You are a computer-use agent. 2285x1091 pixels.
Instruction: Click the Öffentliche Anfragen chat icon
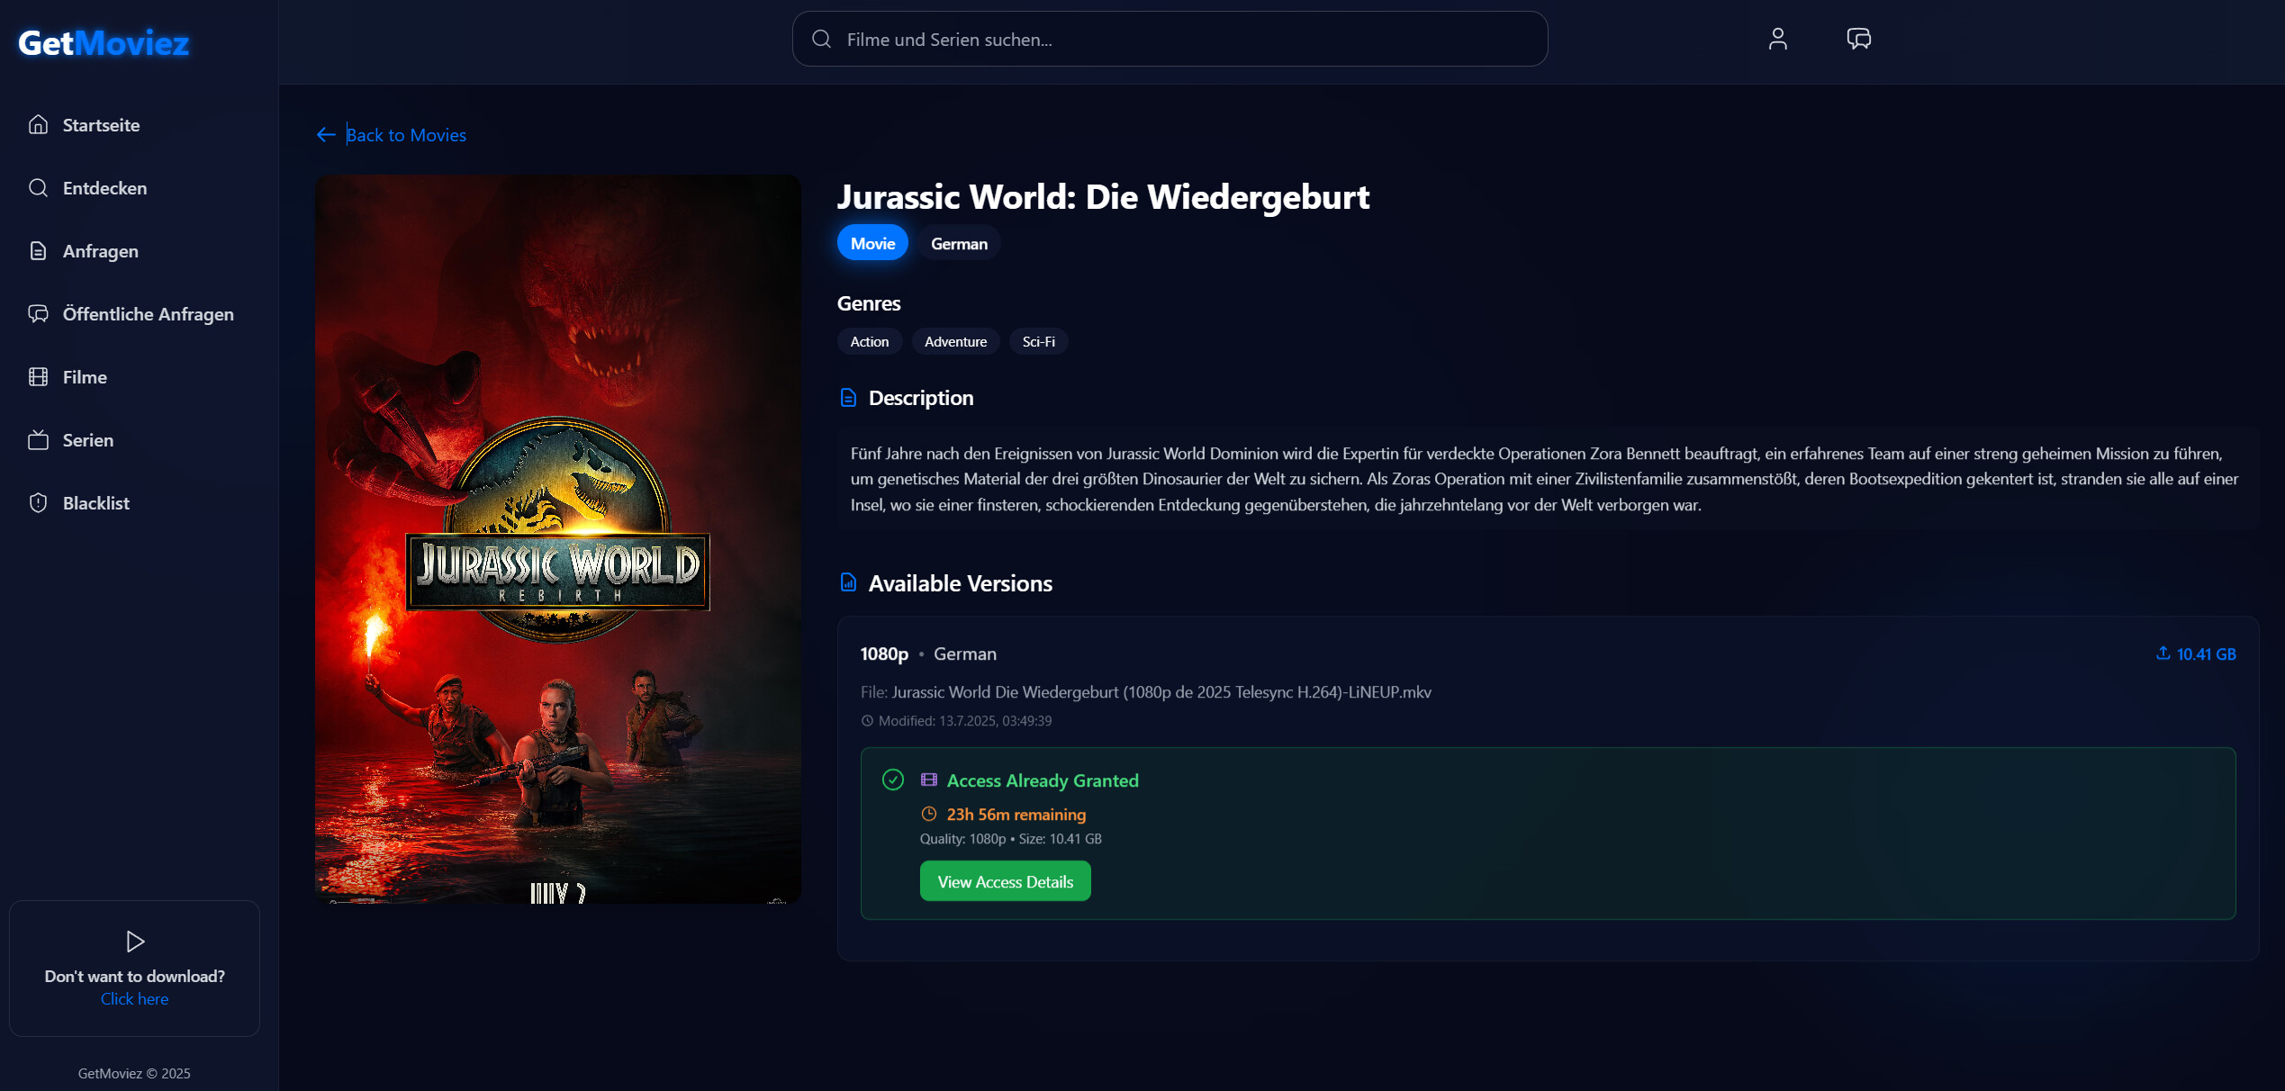(x=38, y=313)
